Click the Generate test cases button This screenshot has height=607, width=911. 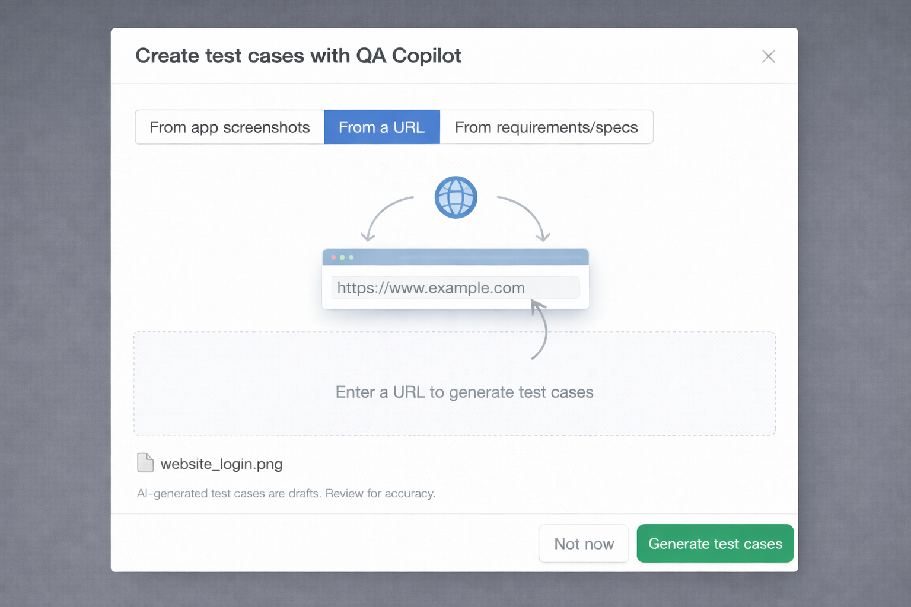coord(715,544)
